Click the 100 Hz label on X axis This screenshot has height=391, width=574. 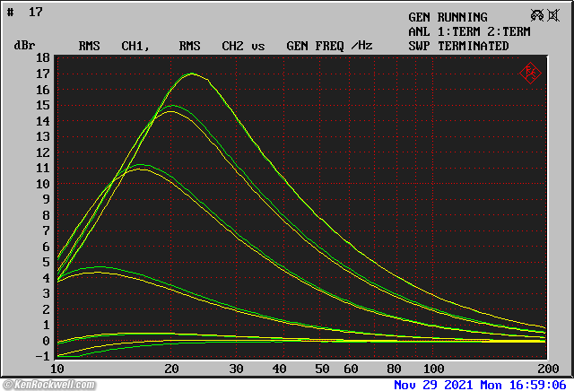[433, 369]
